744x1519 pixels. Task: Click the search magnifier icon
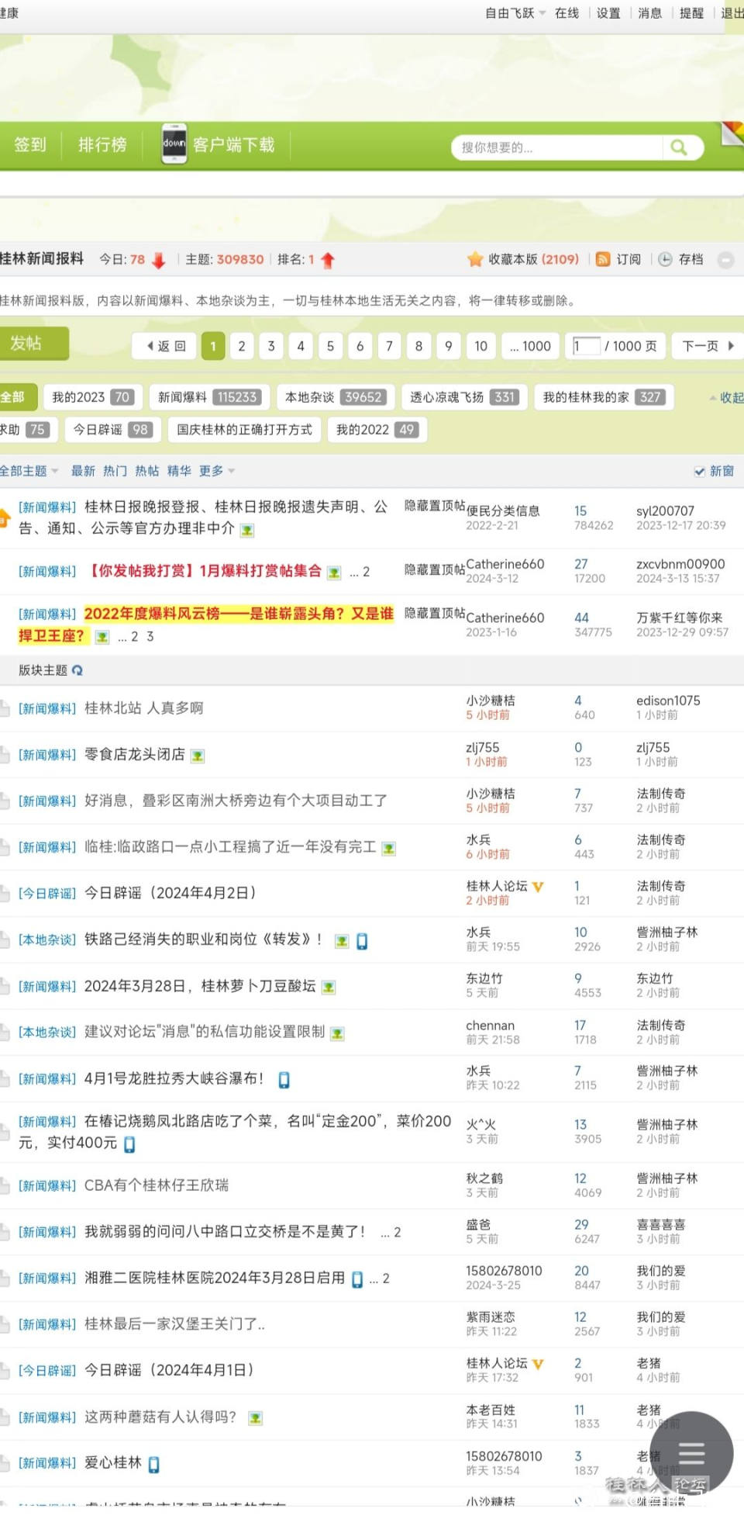tap(679, 147)
